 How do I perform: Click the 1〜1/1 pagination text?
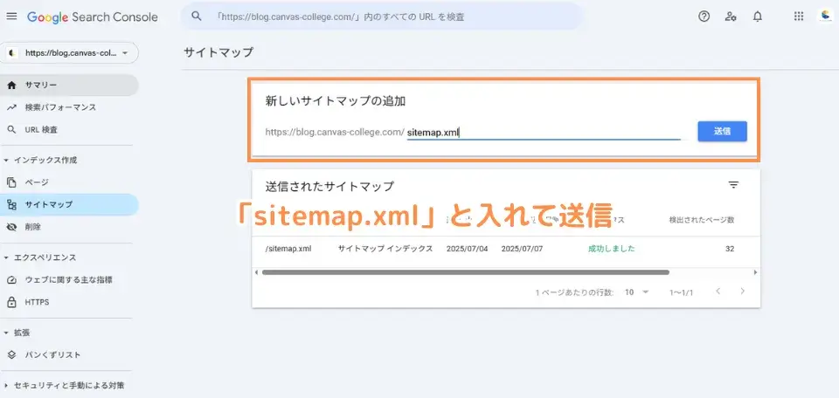pos(681,292)
